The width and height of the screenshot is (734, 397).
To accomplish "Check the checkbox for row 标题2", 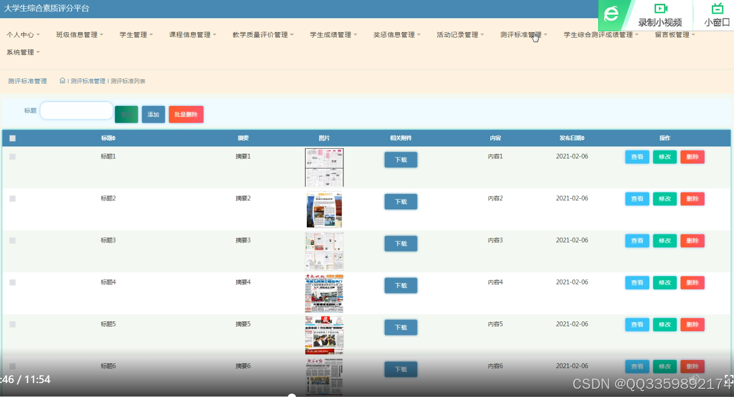I will click(x=13, y=199).
